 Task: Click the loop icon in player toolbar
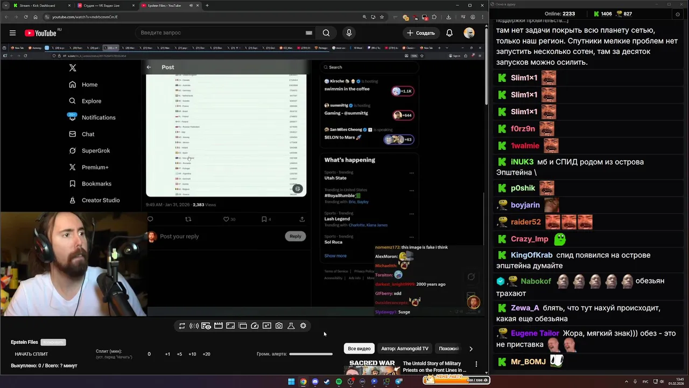tap(182, 326)
